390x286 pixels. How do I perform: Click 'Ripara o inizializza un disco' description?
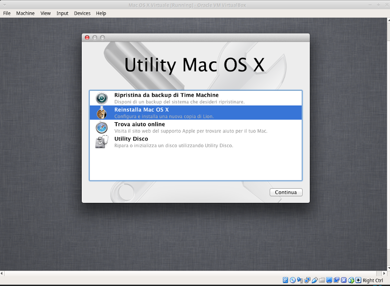pos(174,146)
